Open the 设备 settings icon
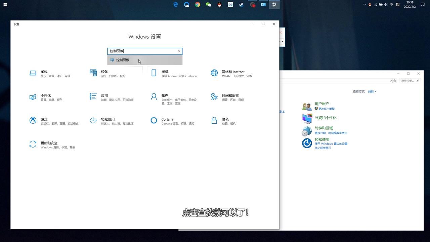Viewport: 430px width, 242px height. coord(93,73)
